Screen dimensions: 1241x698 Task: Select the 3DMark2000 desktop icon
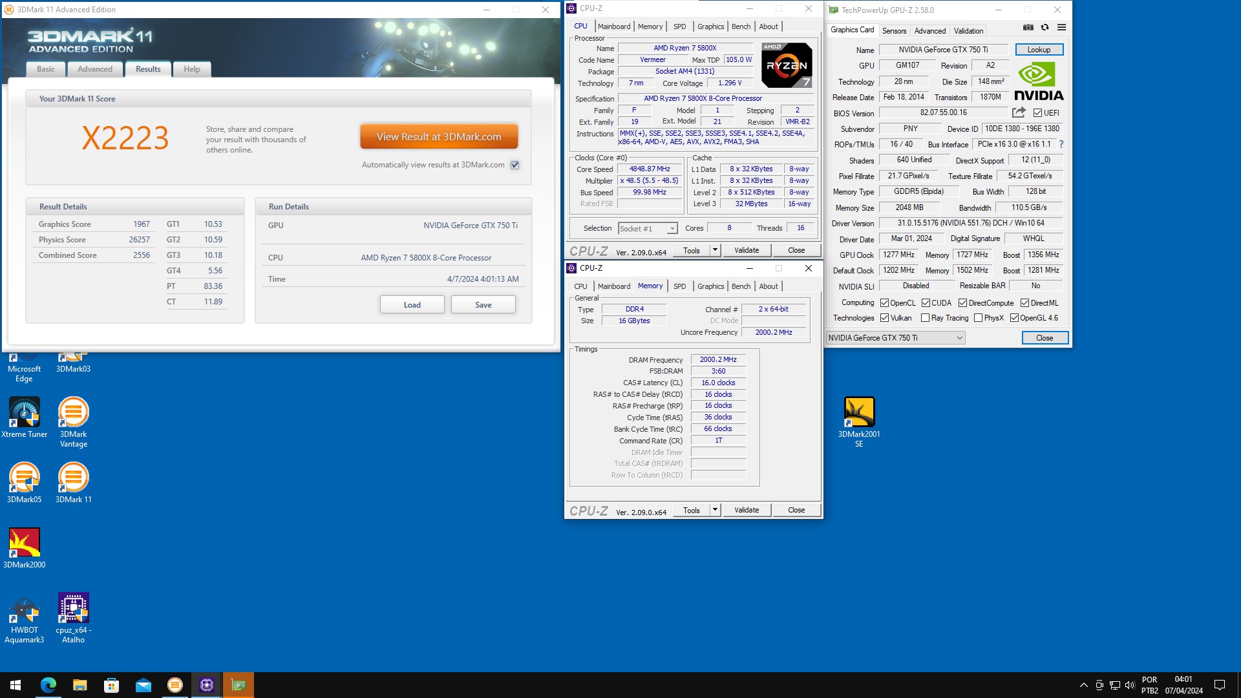click(24, 548)
